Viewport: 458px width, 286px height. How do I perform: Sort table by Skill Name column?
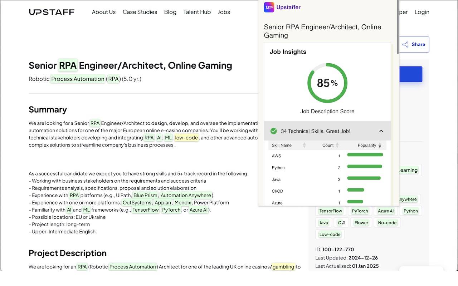289,145
